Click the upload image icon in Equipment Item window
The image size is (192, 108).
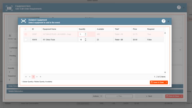[x=10, y=36]
